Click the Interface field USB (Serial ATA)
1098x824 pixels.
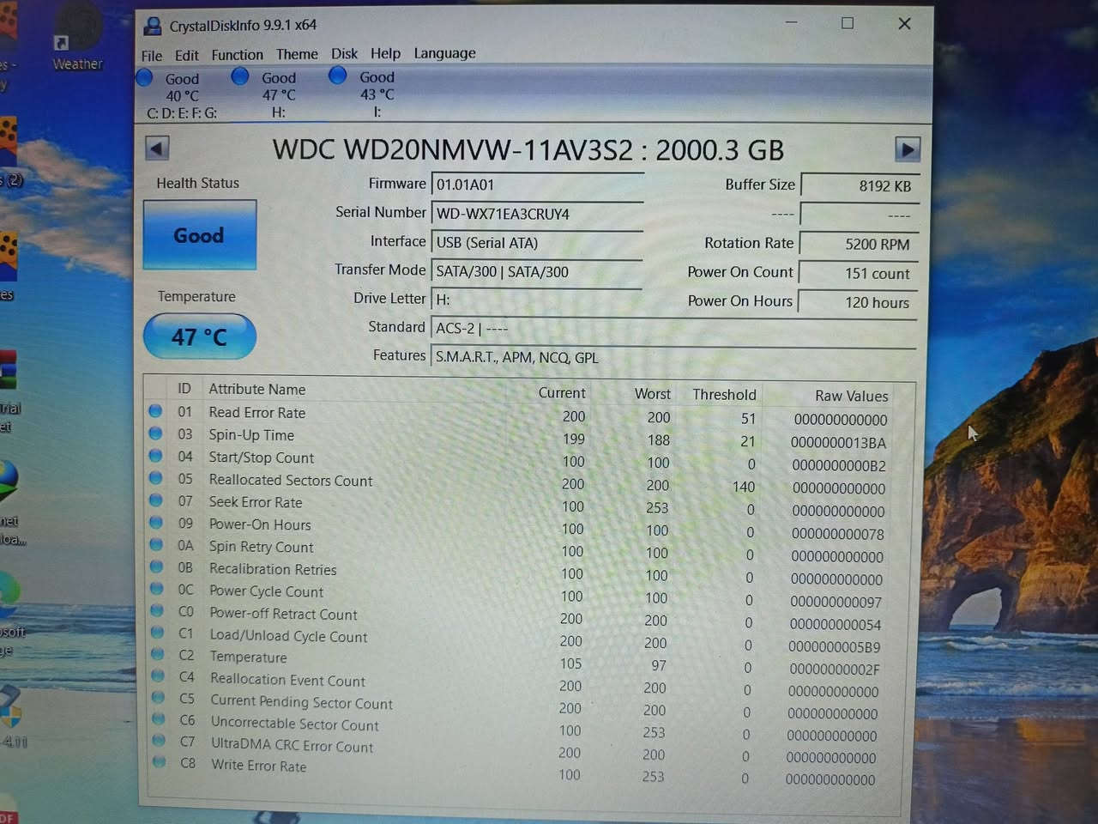coord(537,243)
